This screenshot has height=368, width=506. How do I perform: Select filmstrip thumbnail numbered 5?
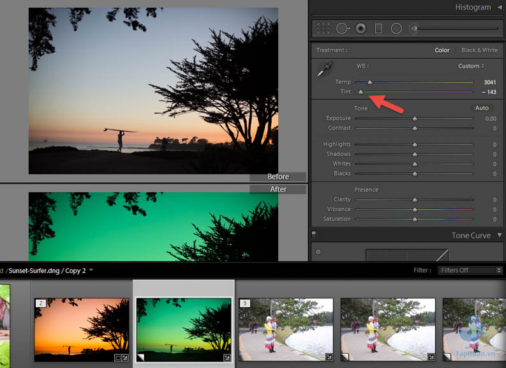tap(286, 330)
